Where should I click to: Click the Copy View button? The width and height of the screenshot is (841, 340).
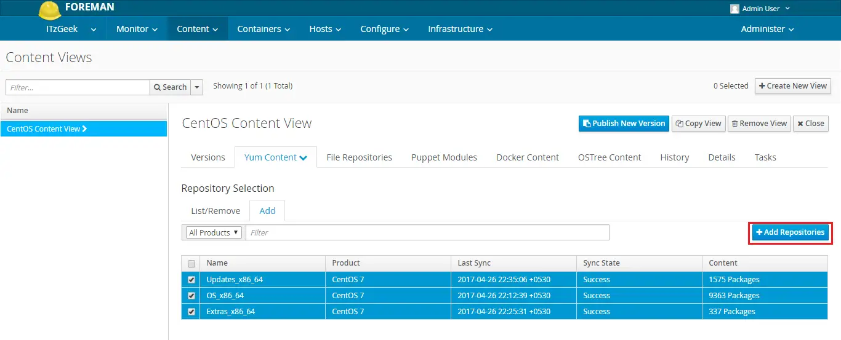699,124
